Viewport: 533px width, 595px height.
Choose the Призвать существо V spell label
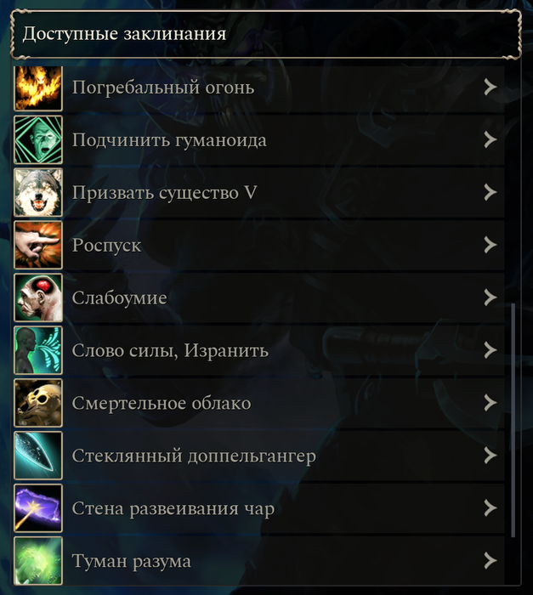pos(164,192)
